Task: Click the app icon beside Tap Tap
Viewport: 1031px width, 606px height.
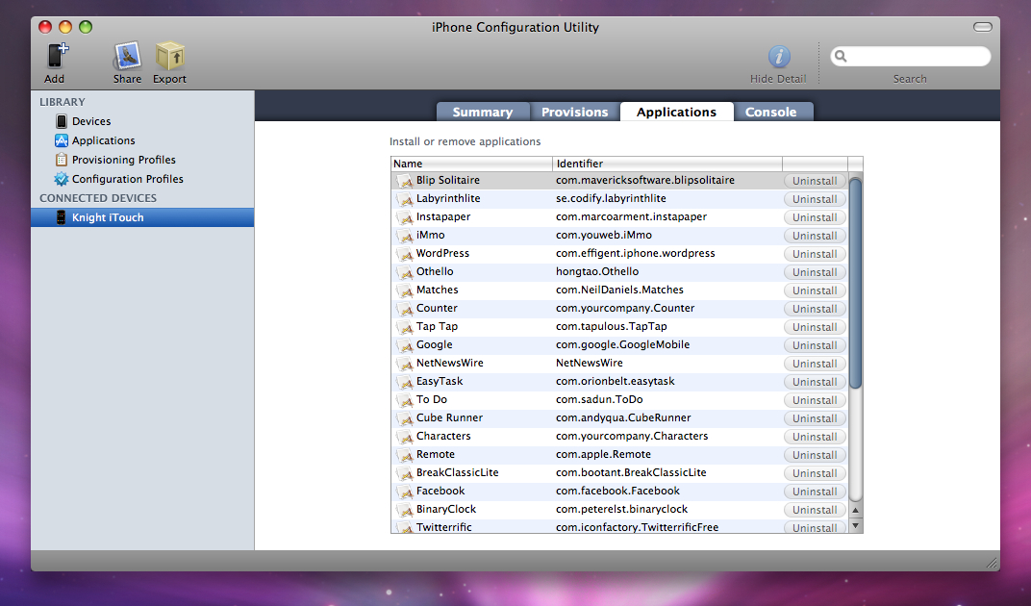Action: (x=404, y=327)
